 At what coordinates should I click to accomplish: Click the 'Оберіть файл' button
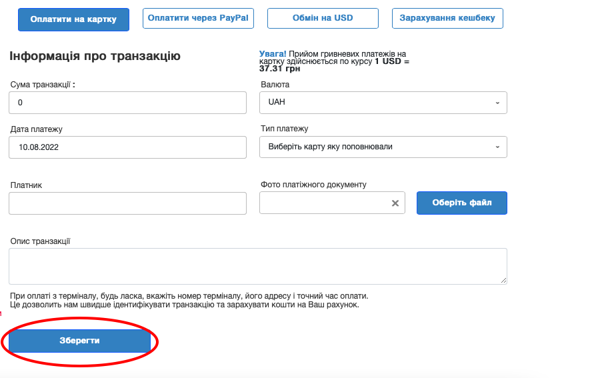462,203
